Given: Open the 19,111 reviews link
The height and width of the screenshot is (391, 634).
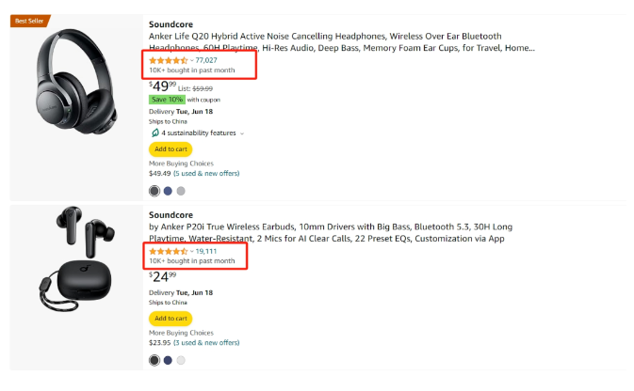Looking at the screenshot, I should (x=206, y=251).
